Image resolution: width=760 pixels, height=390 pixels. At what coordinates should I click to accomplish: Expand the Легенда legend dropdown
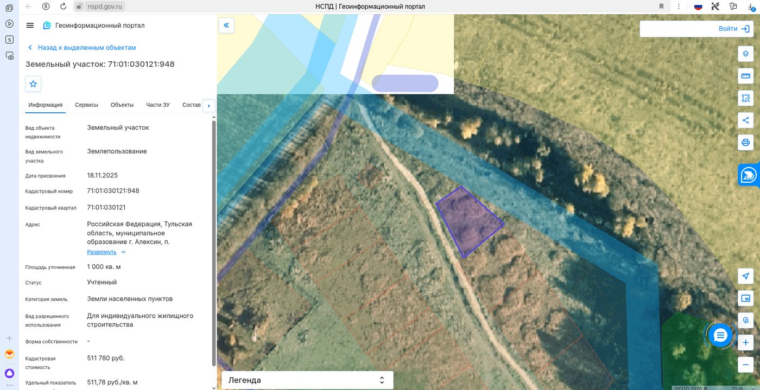point(307,380)
